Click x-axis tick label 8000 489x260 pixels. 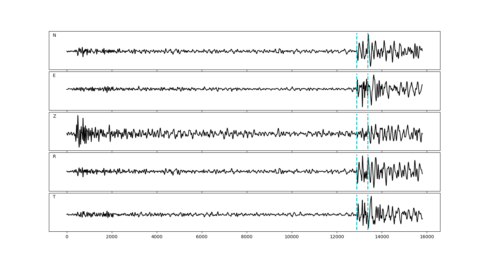click(247, 237)
